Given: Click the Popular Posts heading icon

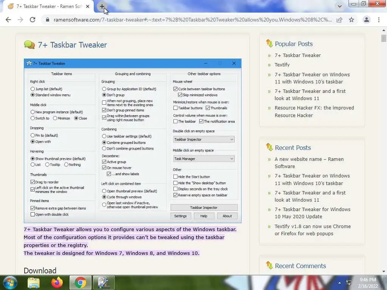Looking at the screenshot, I should point(269,43).
